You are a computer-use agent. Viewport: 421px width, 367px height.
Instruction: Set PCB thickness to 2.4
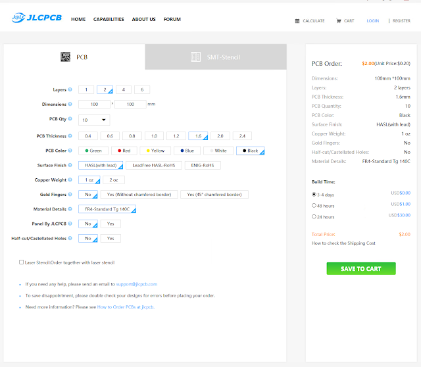pos(242,136)
